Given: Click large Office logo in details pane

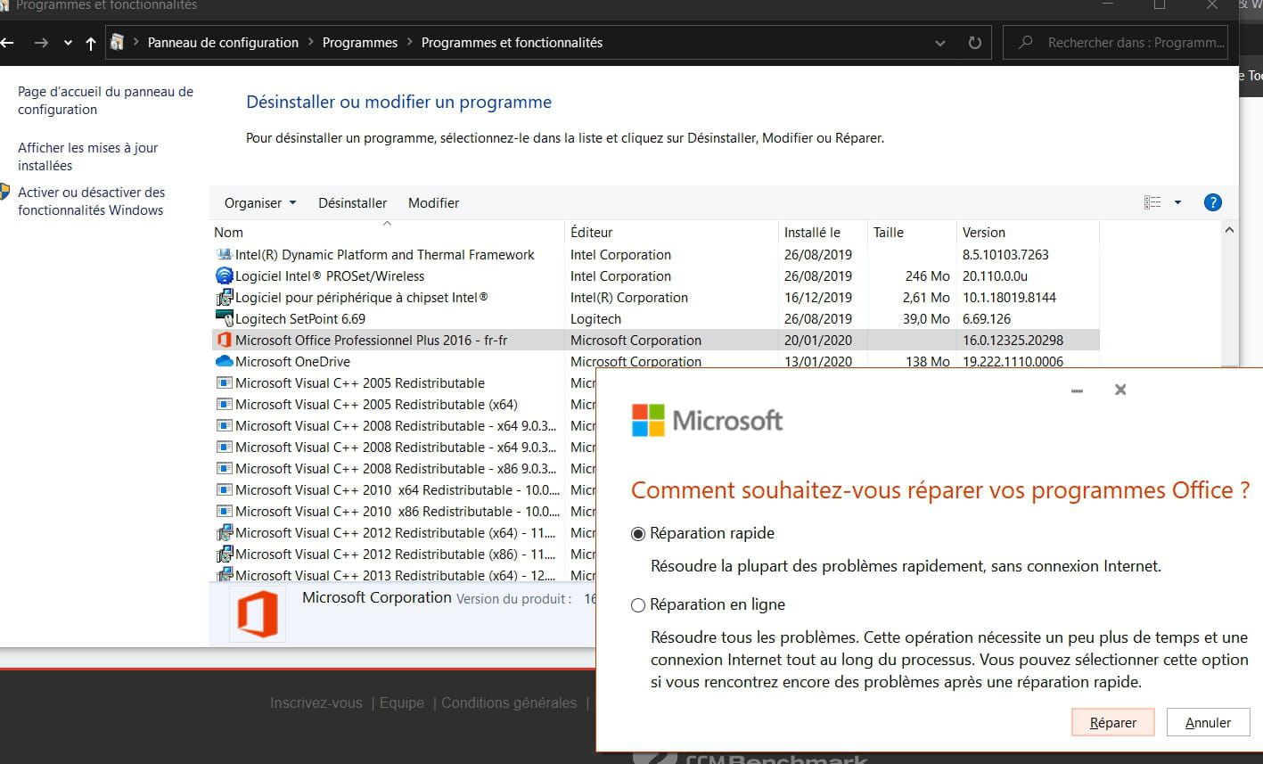Looking at the screenshot, I should pos(258,613).
